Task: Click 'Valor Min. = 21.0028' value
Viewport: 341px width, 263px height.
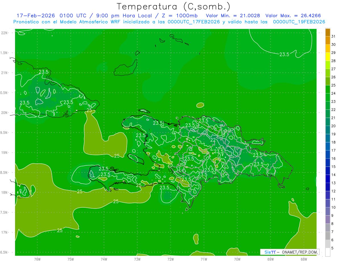Action: pyautogui.click(x=233, y=16)
